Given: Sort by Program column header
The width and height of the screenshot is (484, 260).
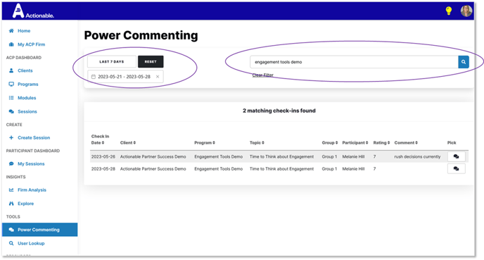Looking at the screenshot, I should 205,142.
